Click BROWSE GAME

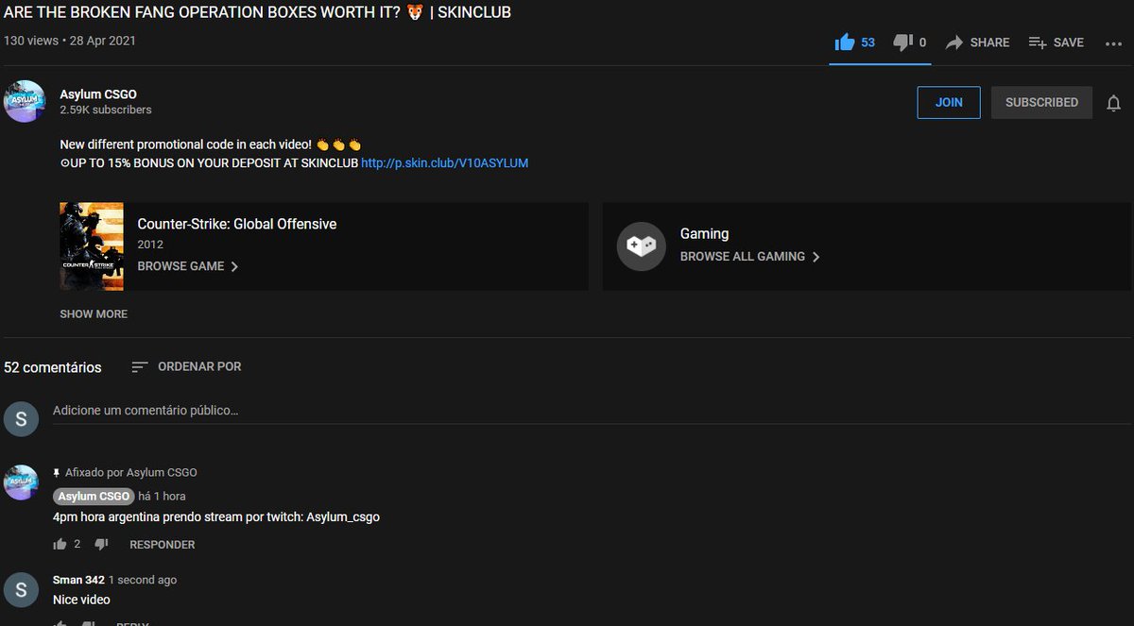(188, 266)
